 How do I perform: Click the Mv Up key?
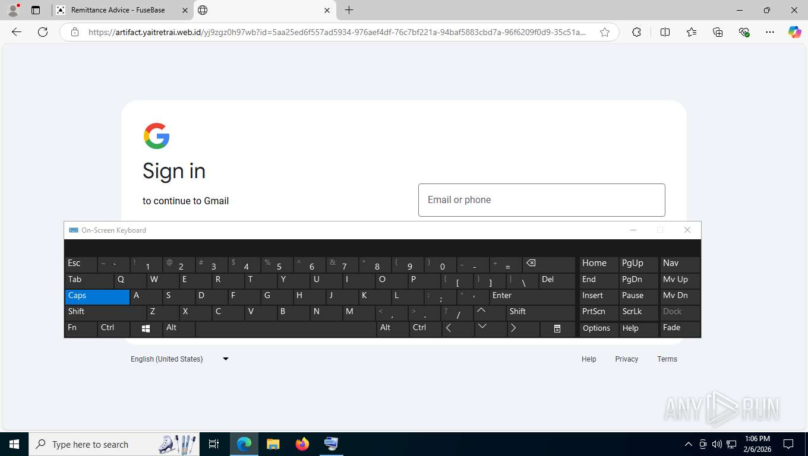(680, 280)
